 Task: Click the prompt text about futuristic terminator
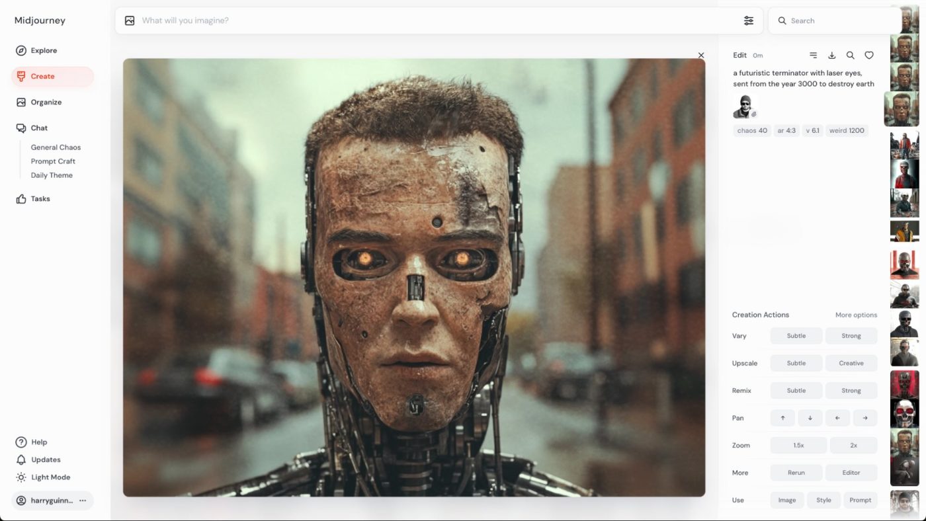[x=804, y=79]
